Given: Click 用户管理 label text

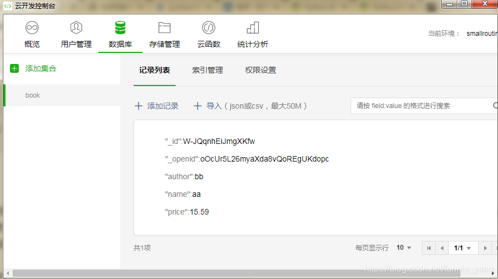Looking at the screenshot, I should (x=76, y=44).
